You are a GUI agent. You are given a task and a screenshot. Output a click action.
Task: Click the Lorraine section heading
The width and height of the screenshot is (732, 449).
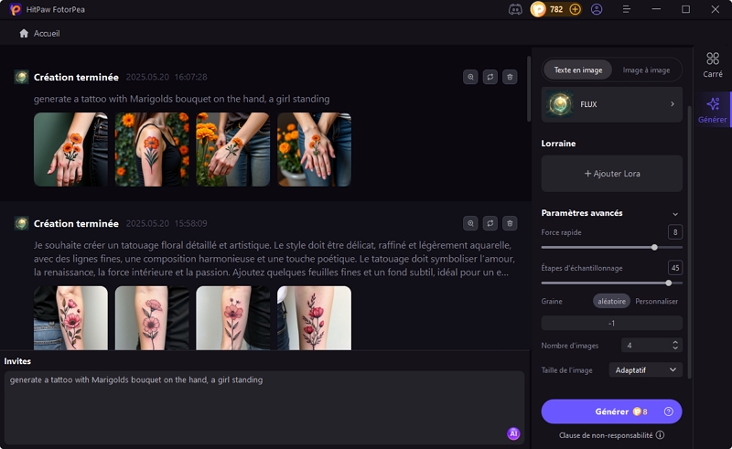[x=558, y=144]
